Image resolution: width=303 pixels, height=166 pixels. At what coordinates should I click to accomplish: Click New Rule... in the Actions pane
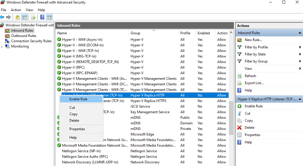coord(253,40)
